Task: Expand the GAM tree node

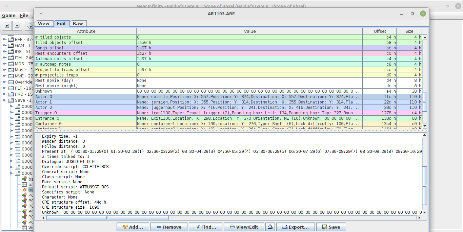Action: pos(5,46)
